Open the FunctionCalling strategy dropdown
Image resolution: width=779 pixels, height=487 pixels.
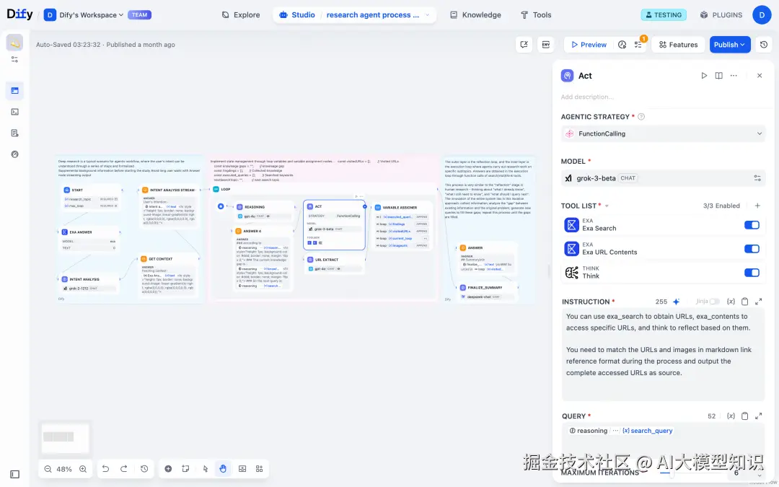[664, 133]
